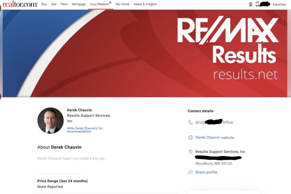
Task: Click the share arrow icon beside Share profile
Action: 190,172
